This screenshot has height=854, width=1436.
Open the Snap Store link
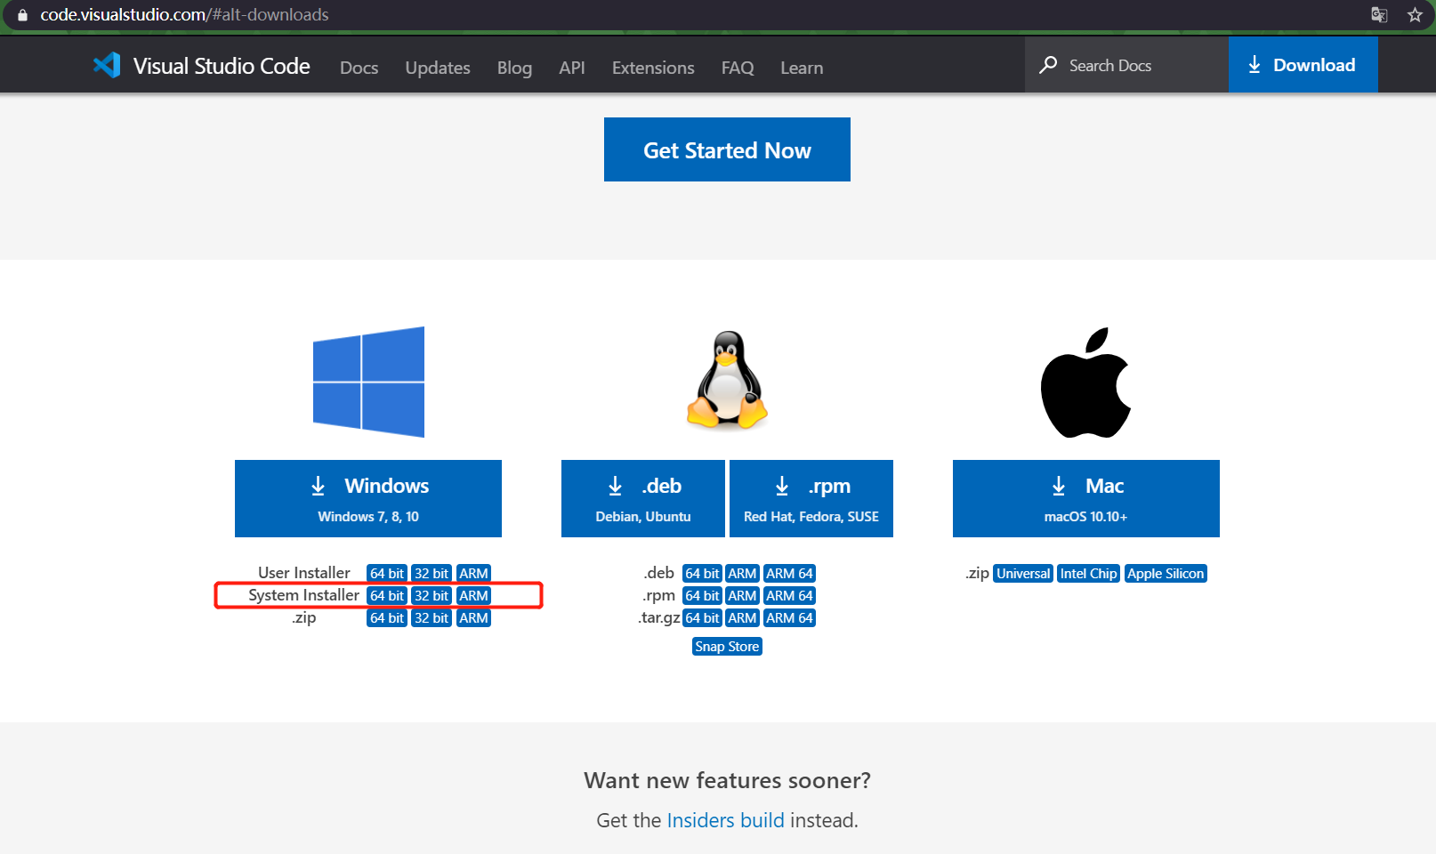tap(727, 647)
